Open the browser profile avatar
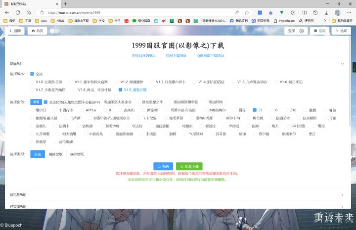The width and height of the screenshot is (356, 230). point(338,13)
